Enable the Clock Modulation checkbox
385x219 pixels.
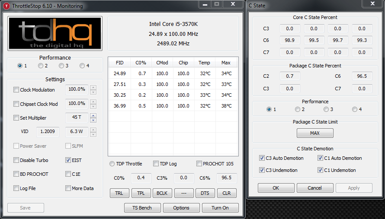pyautogui.click(x=16, y=90)
